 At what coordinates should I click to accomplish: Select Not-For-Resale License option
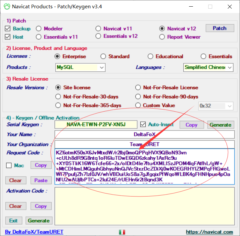[138, 88]
